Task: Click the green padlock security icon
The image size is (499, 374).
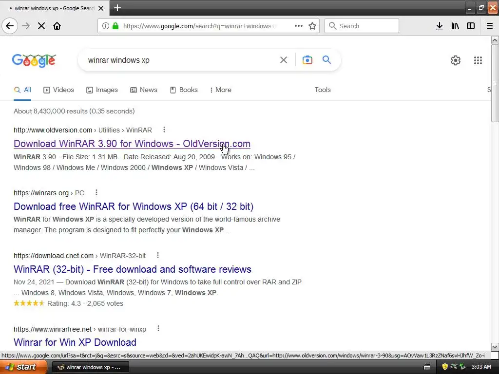Action: (115, 26)
